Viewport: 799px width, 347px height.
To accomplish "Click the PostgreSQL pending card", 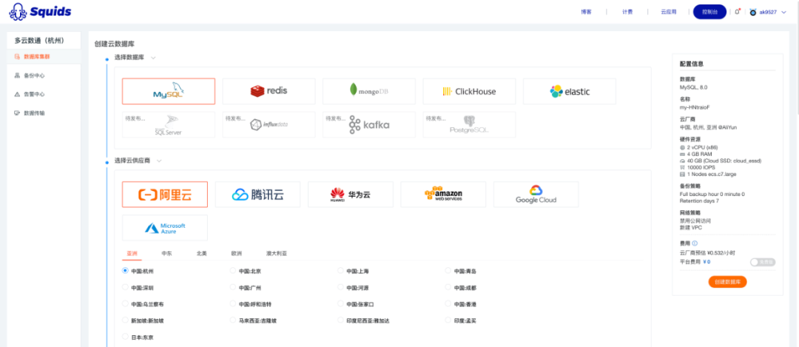I will coord(469,125).
